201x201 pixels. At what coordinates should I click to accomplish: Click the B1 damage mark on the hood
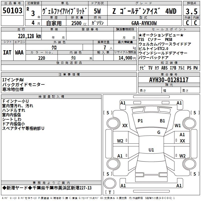(162, 121)
